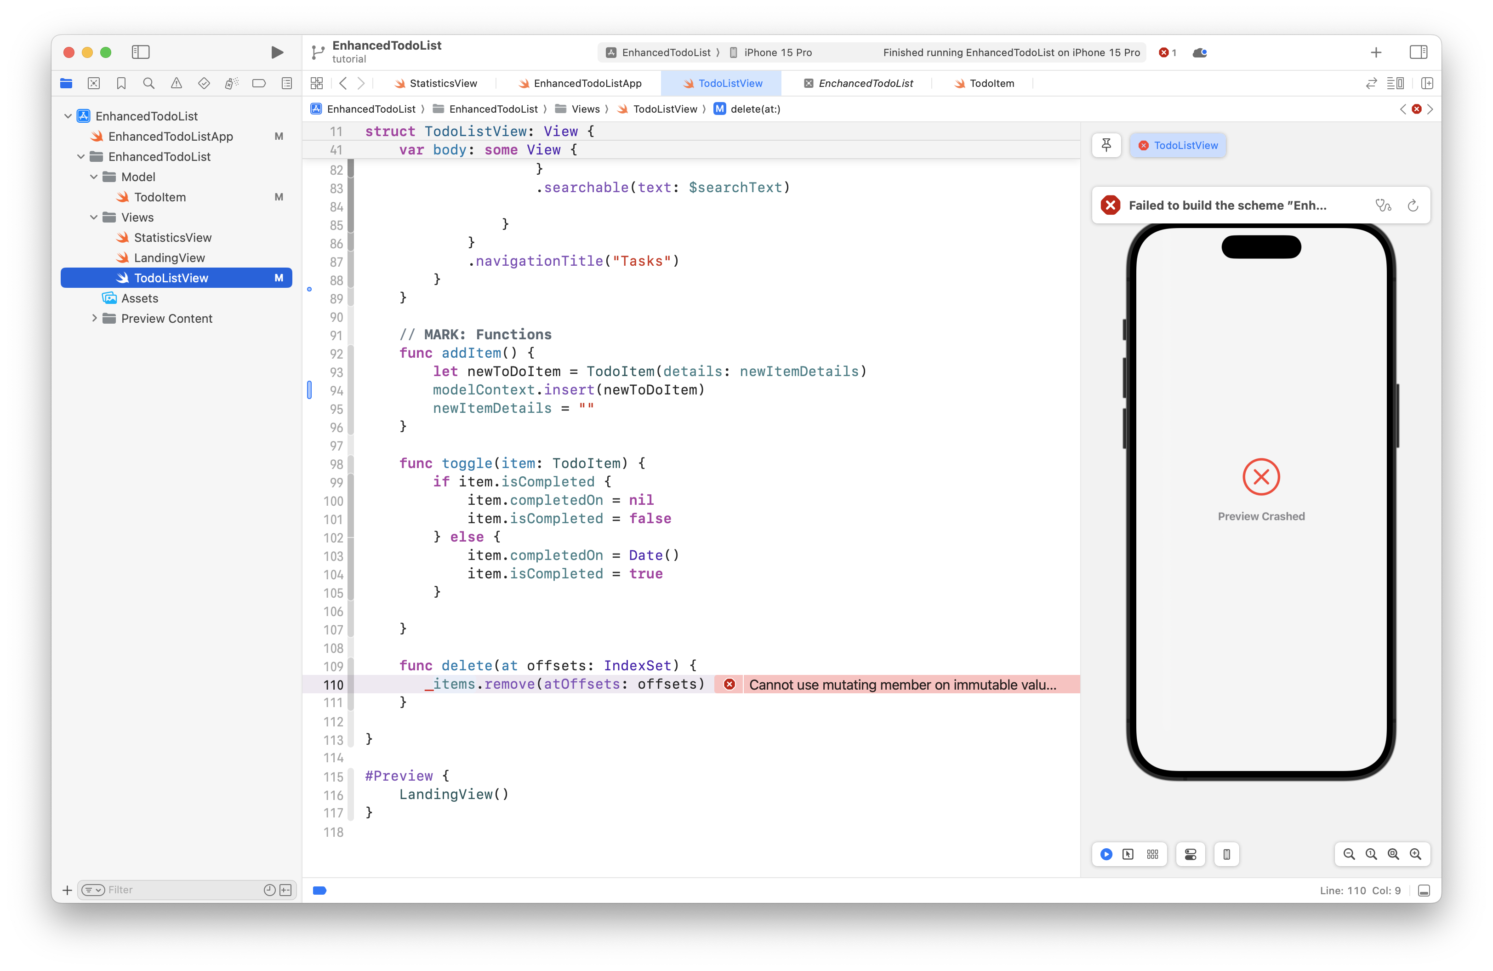Select the Issues navigator warning icon
The height and width of the screenshot is (971, 1493).
176,83
